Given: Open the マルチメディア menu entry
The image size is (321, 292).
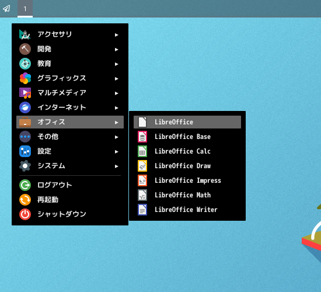Looking at the screenshot, I should point(70,93).
